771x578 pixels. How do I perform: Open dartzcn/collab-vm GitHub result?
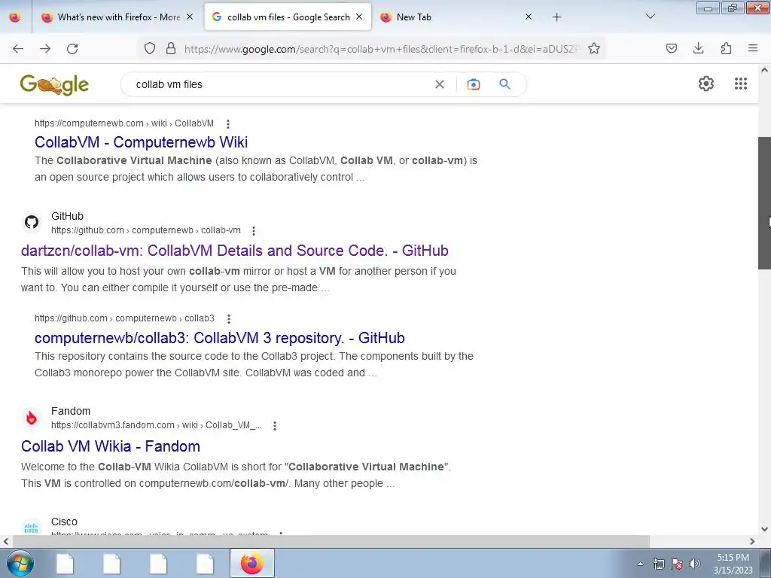[235, 251]
